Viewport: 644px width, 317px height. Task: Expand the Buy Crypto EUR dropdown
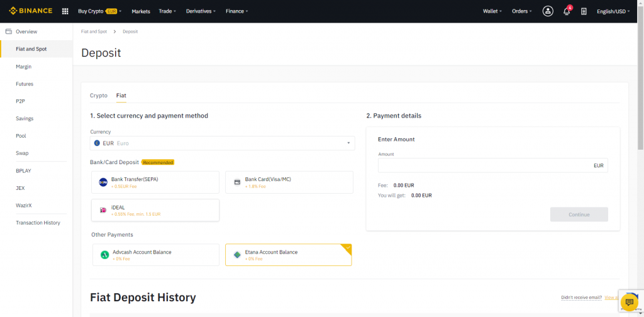(x=100, y=11)
